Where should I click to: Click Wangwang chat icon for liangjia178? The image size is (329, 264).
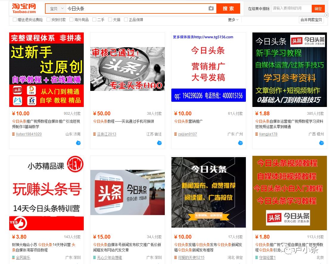click(322, 143)
